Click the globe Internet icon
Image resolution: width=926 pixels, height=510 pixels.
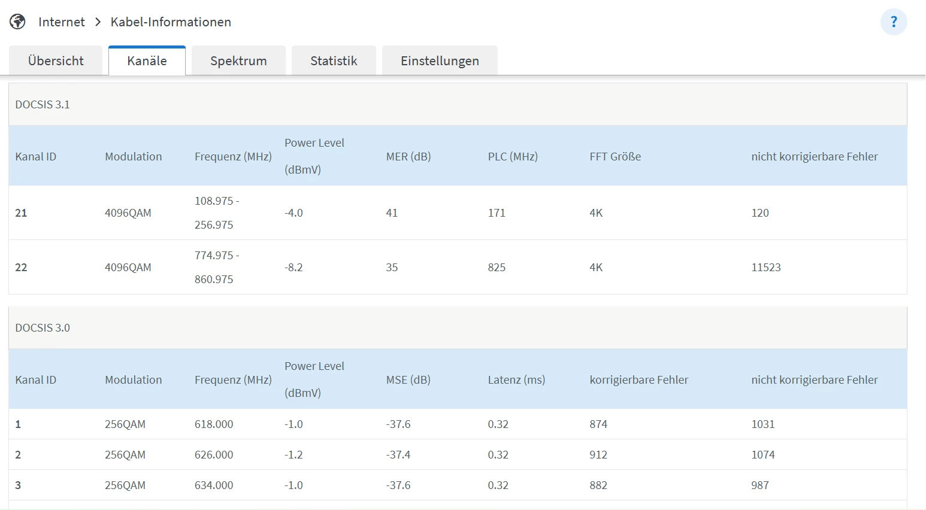click(17, 22)
